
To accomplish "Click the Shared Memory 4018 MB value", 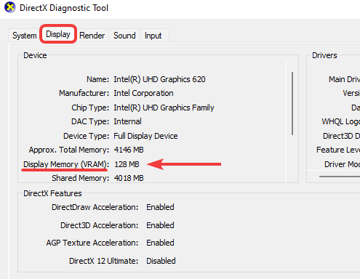I will (x=129, y=178).
